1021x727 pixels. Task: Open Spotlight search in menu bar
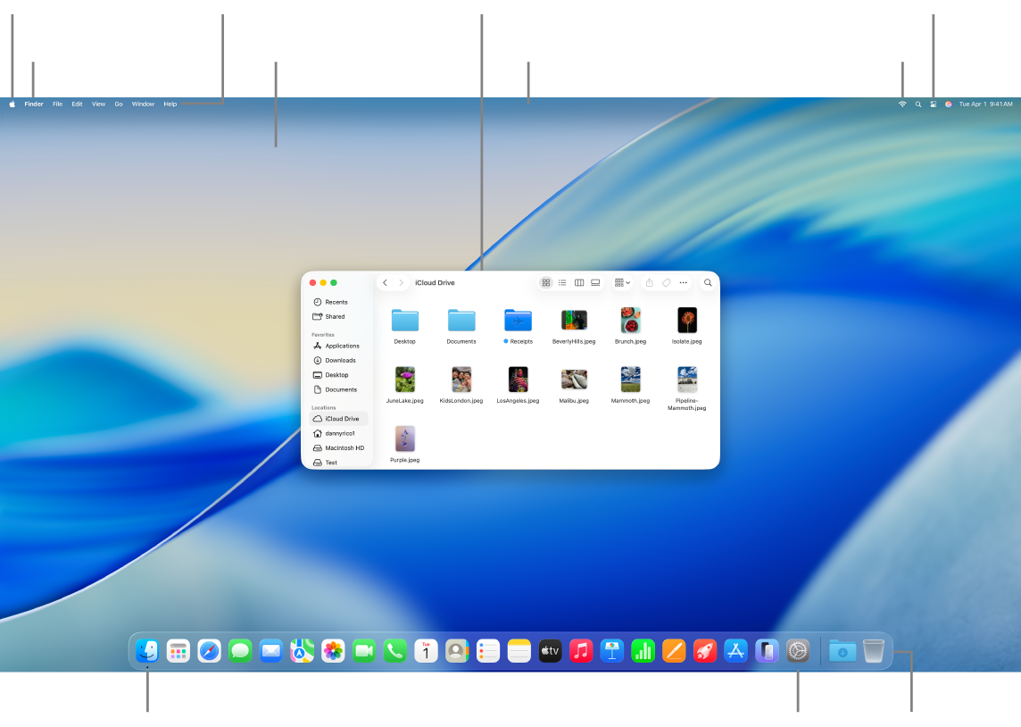coord(918,104)
